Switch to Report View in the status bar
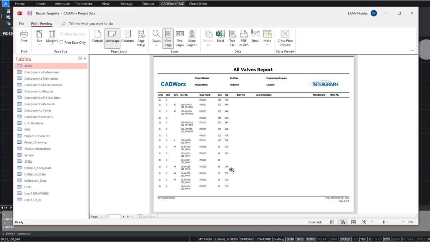The width and height of the screenshot is (430, 242). point(332,222)
